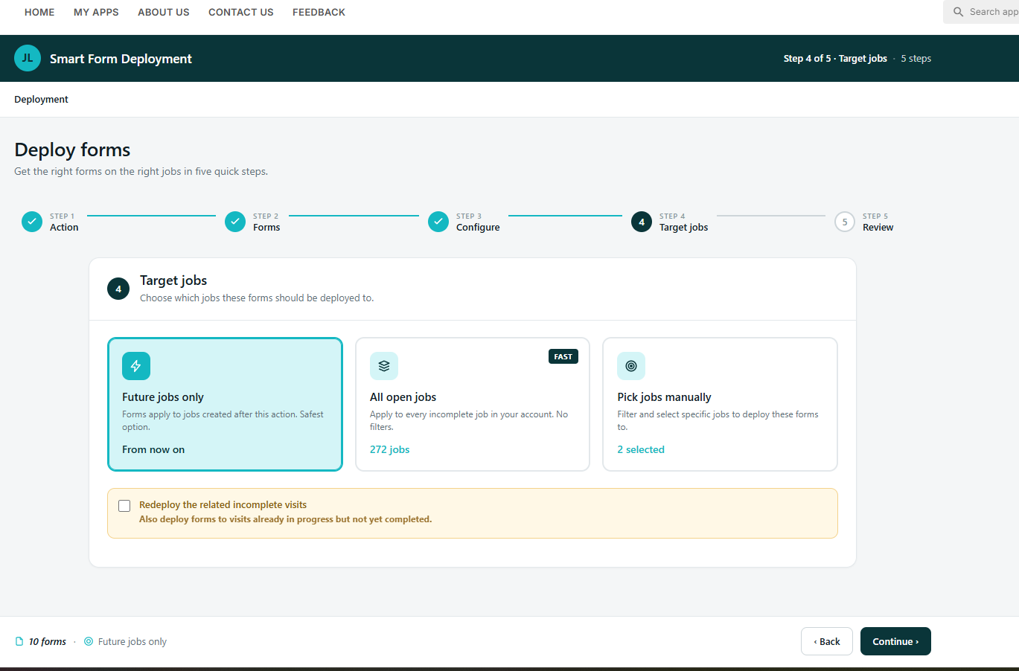Image resolution: width=1019 pixels, height=671 pixels.
Task: Click the target icon for Pick jobs manually
Action: [631, 366]
